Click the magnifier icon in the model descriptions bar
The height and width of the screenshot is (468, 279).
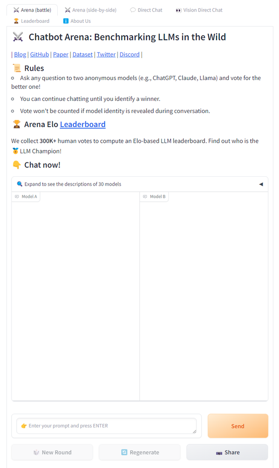click(20, 184)
